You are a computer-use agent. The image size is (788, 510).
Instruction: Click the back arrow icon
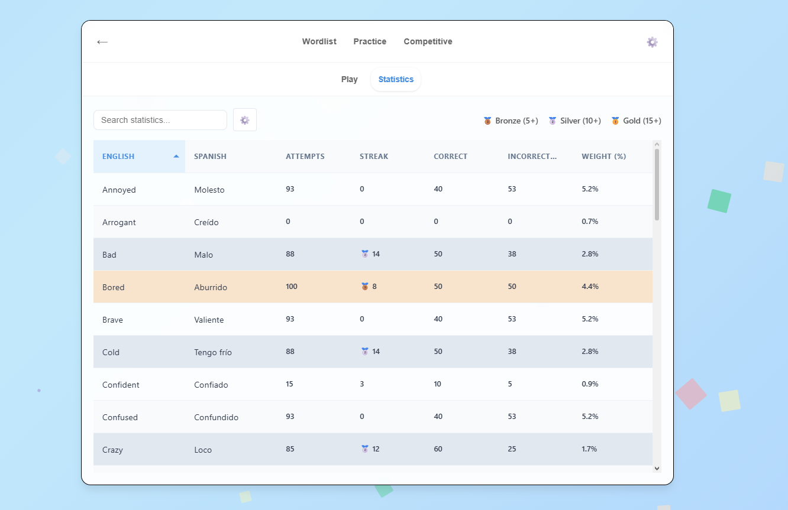pyautogui.click(x=102, y=42)
